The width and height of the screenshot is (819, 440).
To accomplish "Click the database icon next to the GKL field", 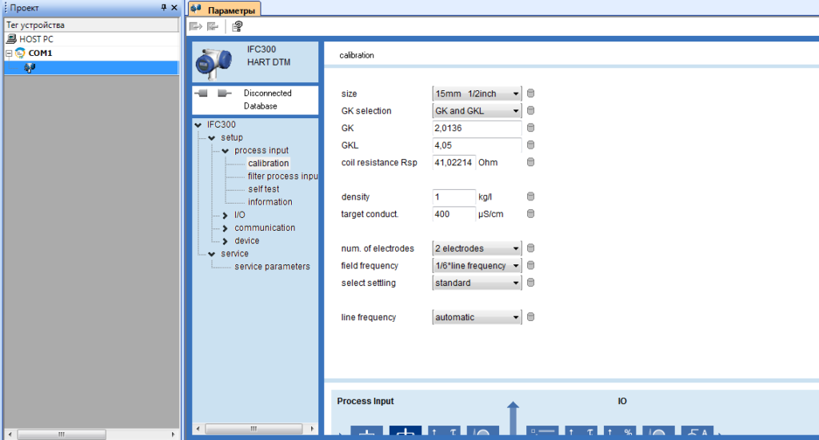I will 530,145.
